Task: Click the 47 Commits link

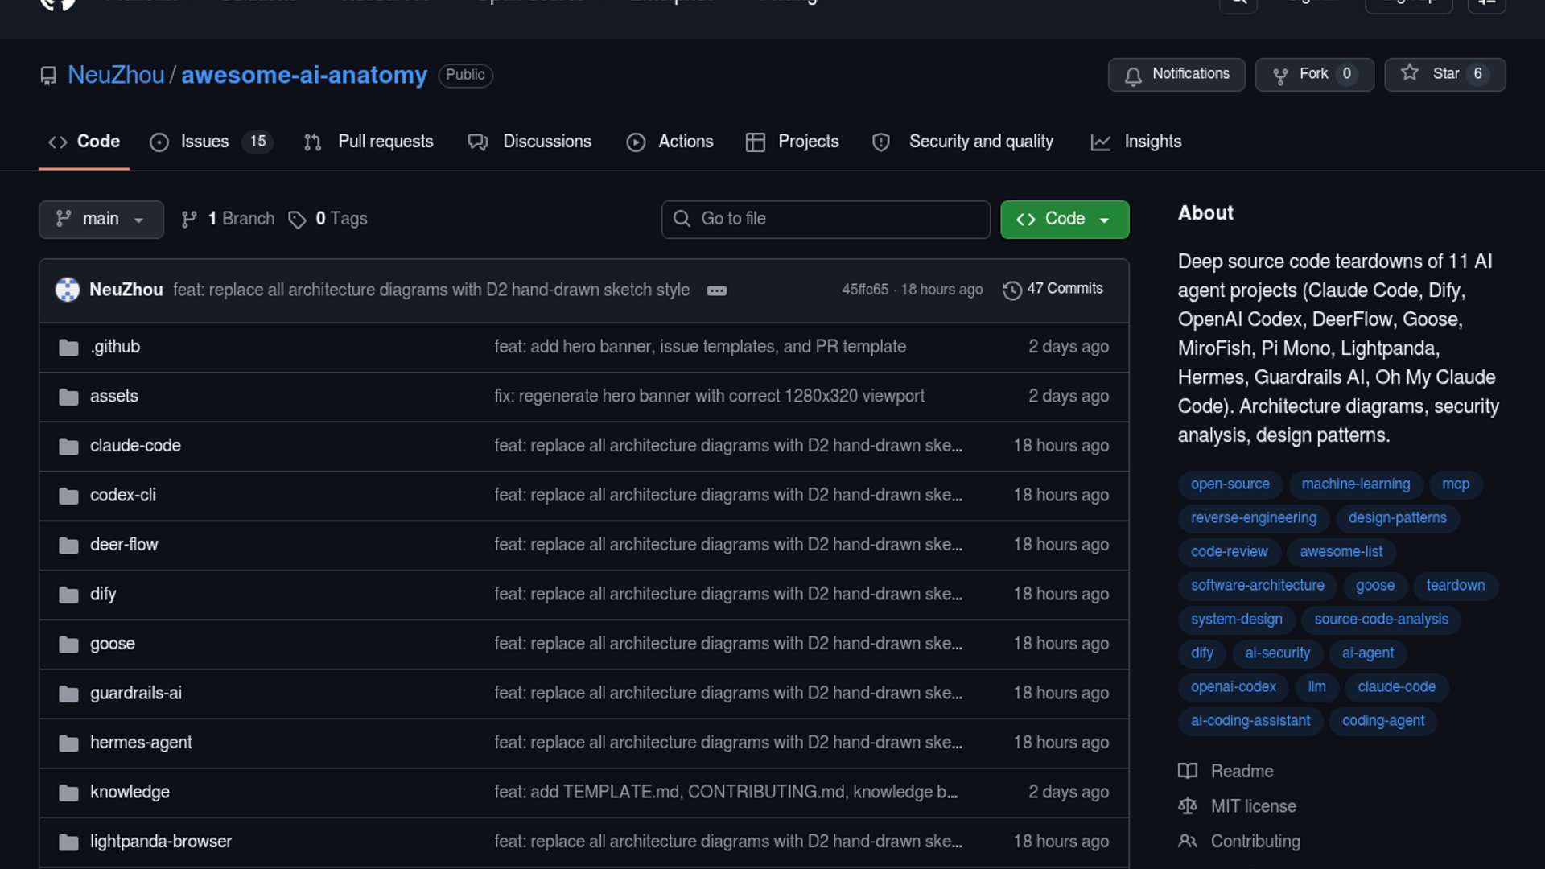Action: coord(1064,289)
